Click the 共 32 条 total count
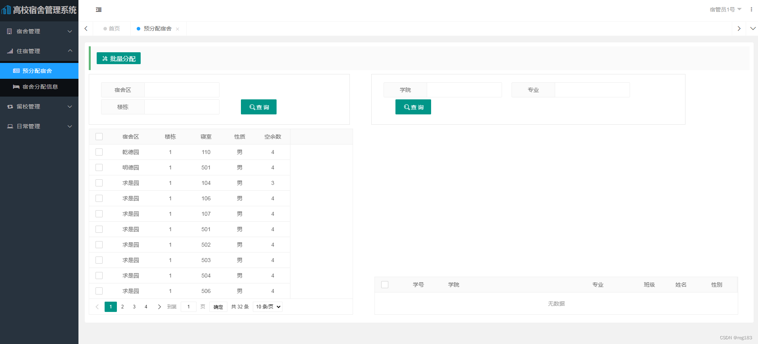The image size is (758, 344). tap(240, 307)
